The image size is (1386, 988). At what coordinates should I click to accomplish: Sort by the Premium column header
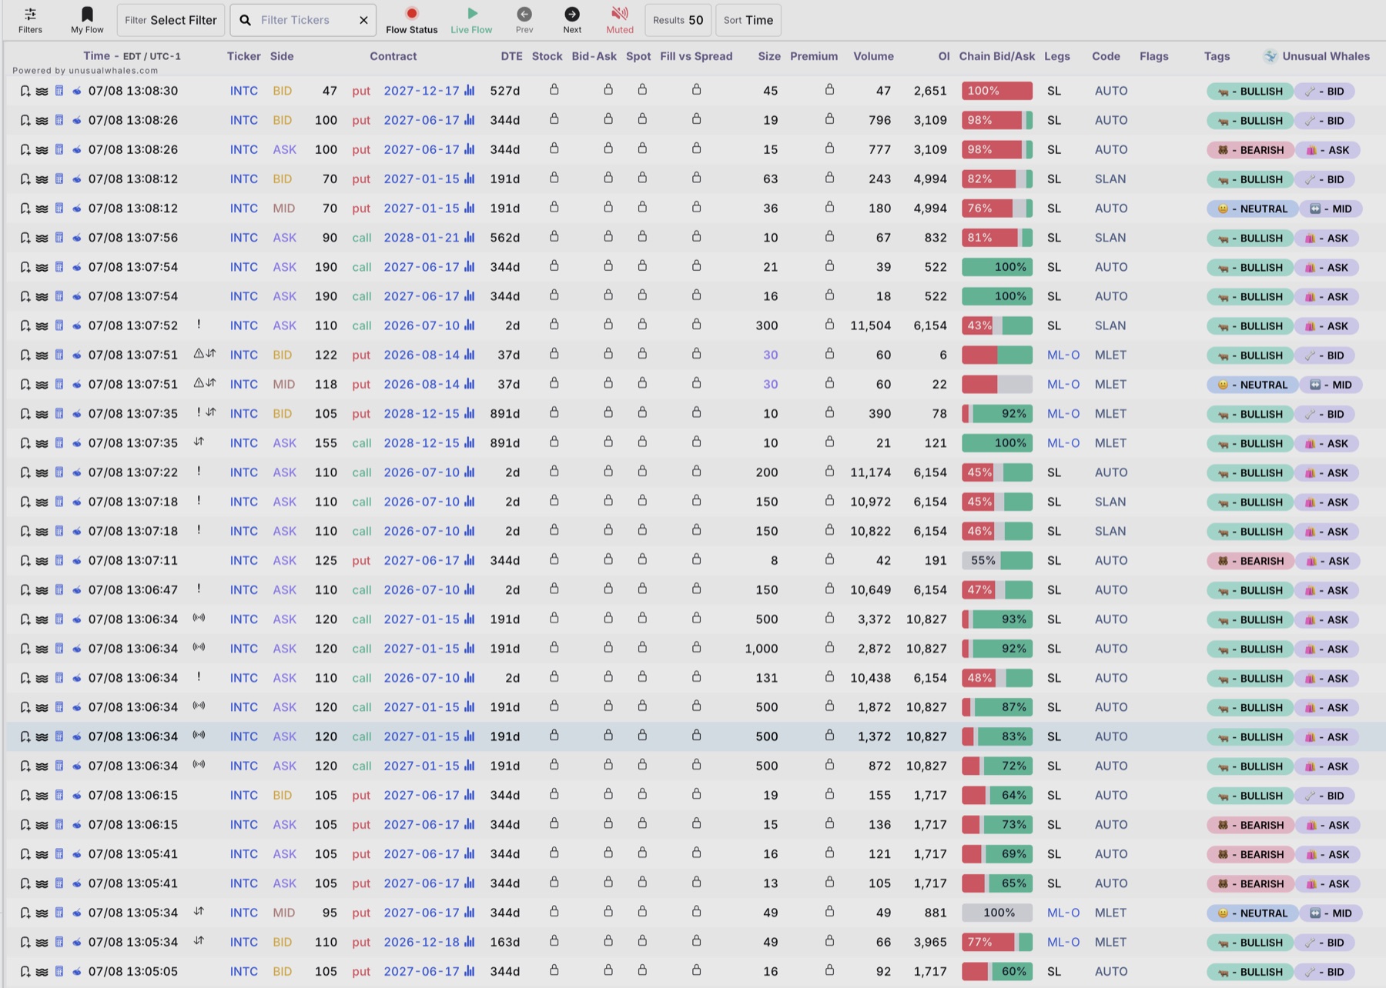(x=813, y=56)
